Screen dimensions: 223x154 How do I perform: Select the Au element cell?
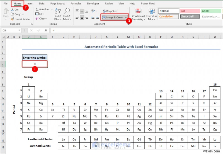click(139, 123)
